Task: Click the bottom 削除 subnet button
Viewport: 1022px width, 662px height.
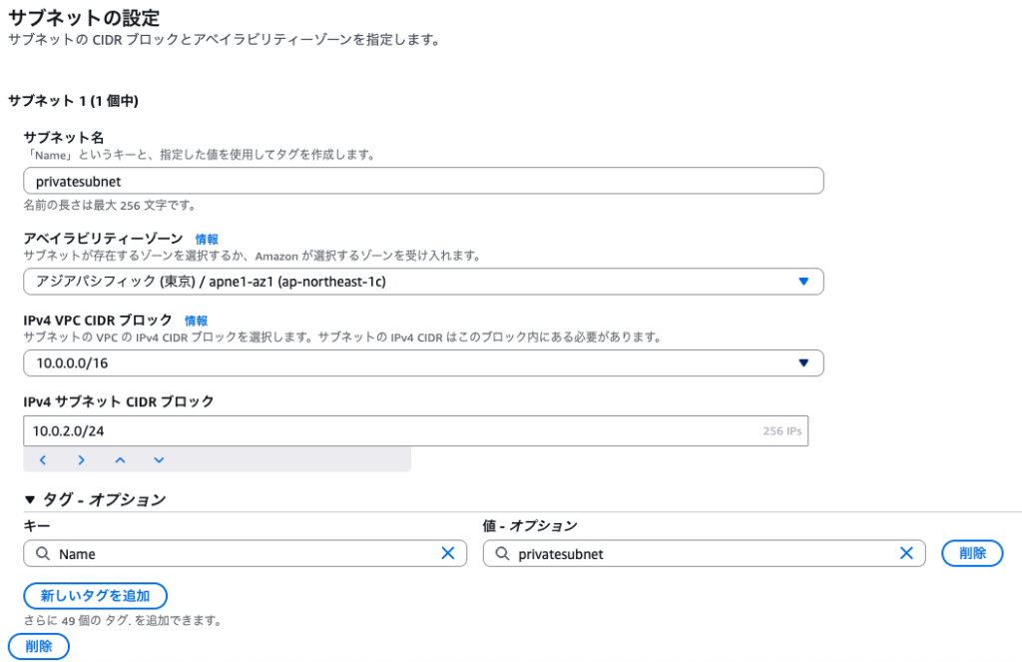Action: (38, 646)
